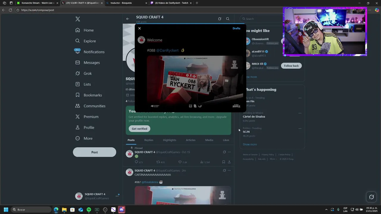
Task: Click Grok icon on the pinned post
Action: pyautogui.click(x=224, y=152)
